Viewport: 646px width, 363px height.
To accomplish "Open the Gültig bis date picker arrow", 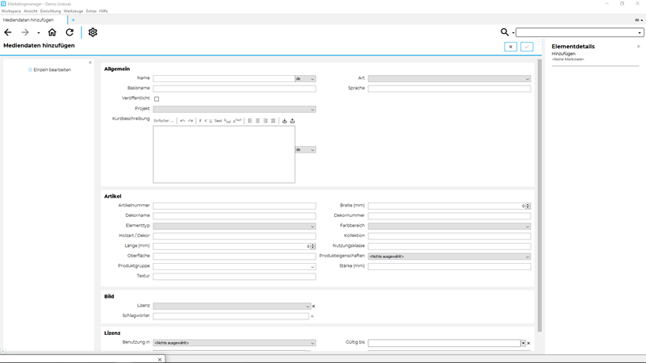I will click(x=523, y=343).
